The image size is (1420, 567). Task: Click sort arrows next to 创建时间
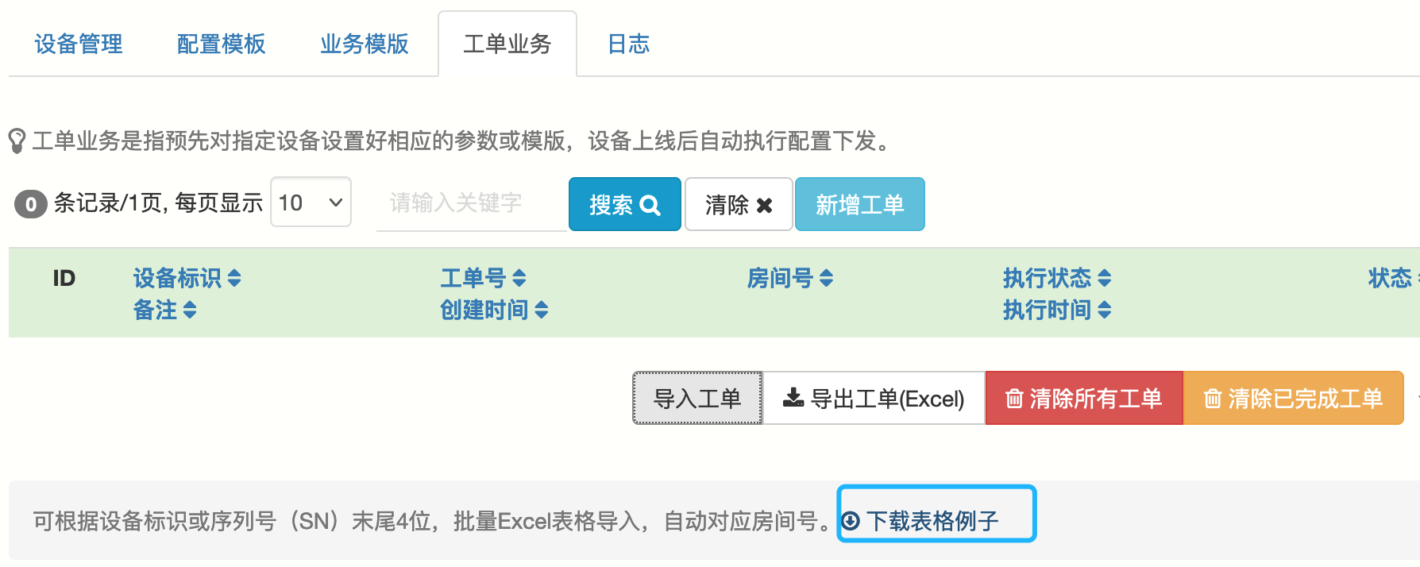542,310
